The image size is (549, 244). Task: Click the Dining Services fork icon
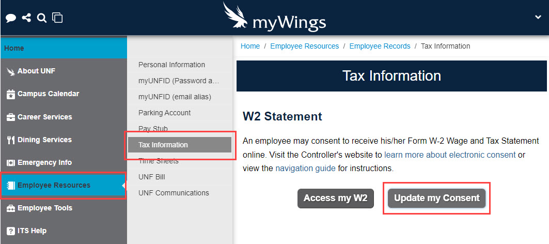(11, 140)
